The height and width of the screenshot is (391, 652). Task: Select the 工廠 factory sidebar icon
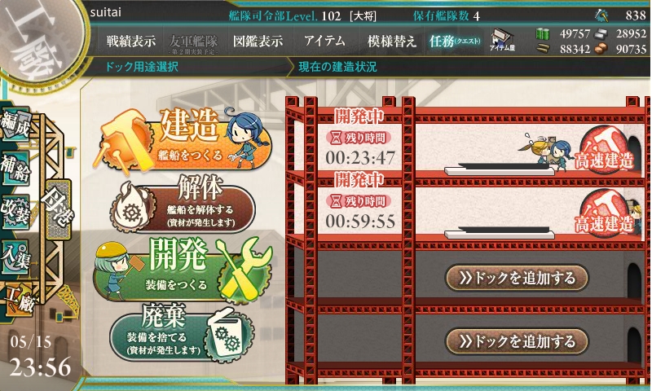17,299
